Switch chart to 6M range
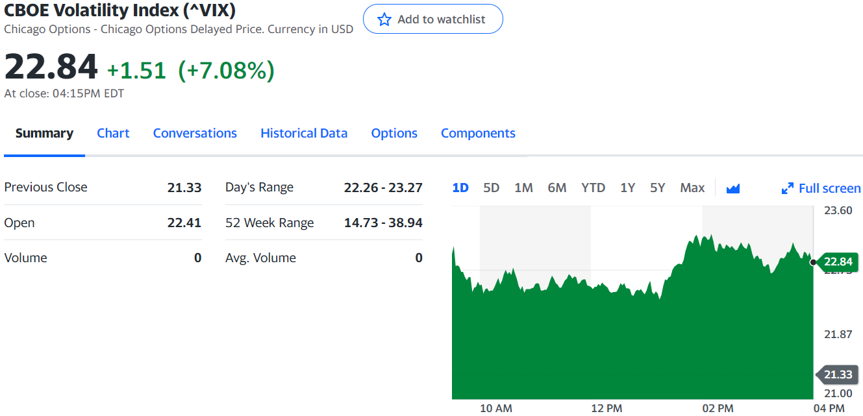863x416 pixels. [557, 188]
